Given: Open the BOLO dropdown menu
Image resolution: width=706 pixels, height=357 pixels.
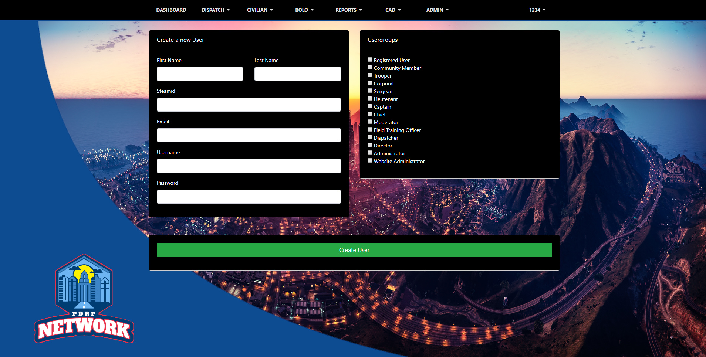Looking at the screenshot, I should [x=304, y=10].
